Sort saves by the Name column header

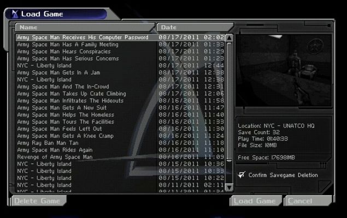coord(85,27)
